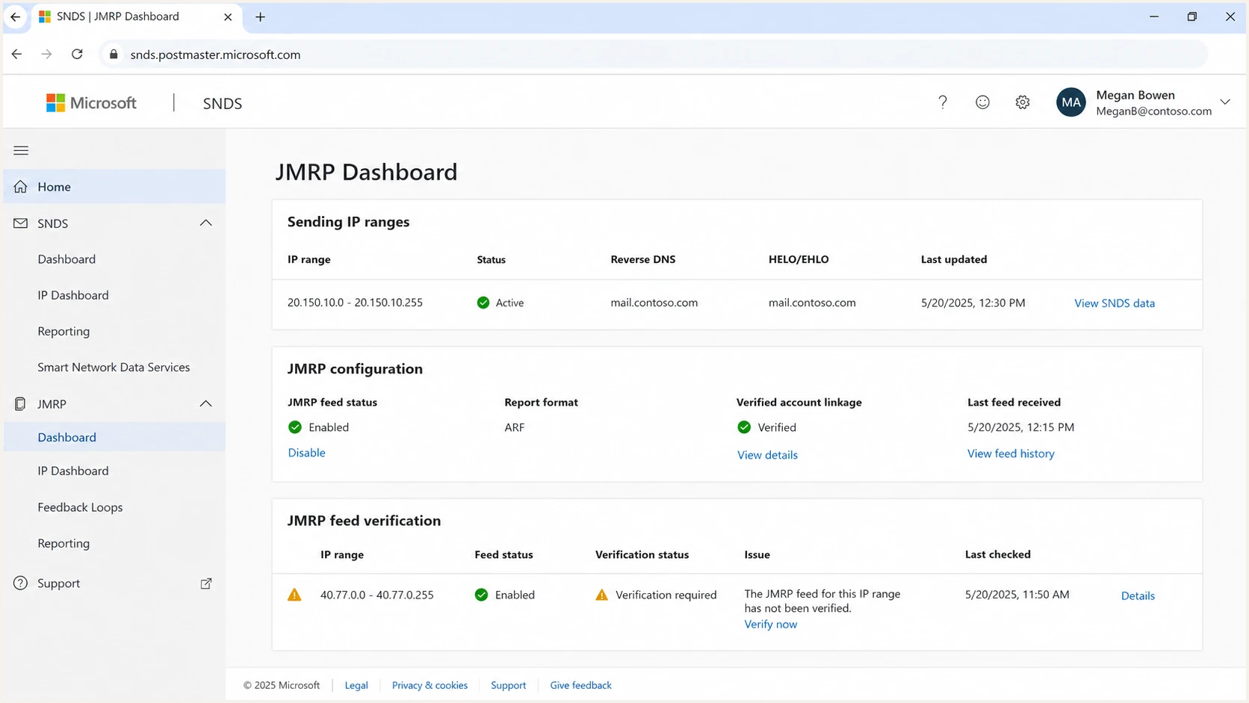Click last checked 5/20/2025, 11:50 AM
This screenshot has width=1249, height=703.
1017,595
